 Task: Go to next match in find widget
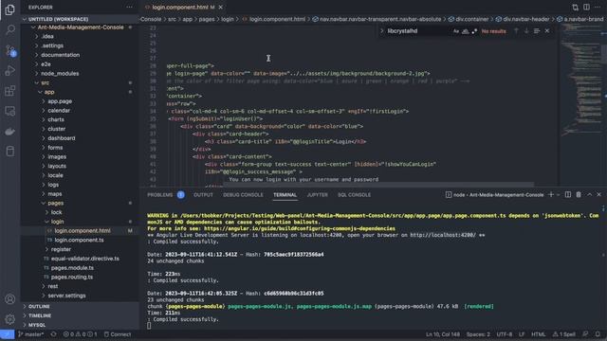[526, 30]
